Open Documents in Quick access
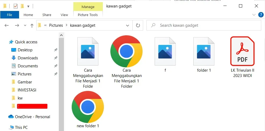This screenshot has height=131, width=265. point(28,66)
